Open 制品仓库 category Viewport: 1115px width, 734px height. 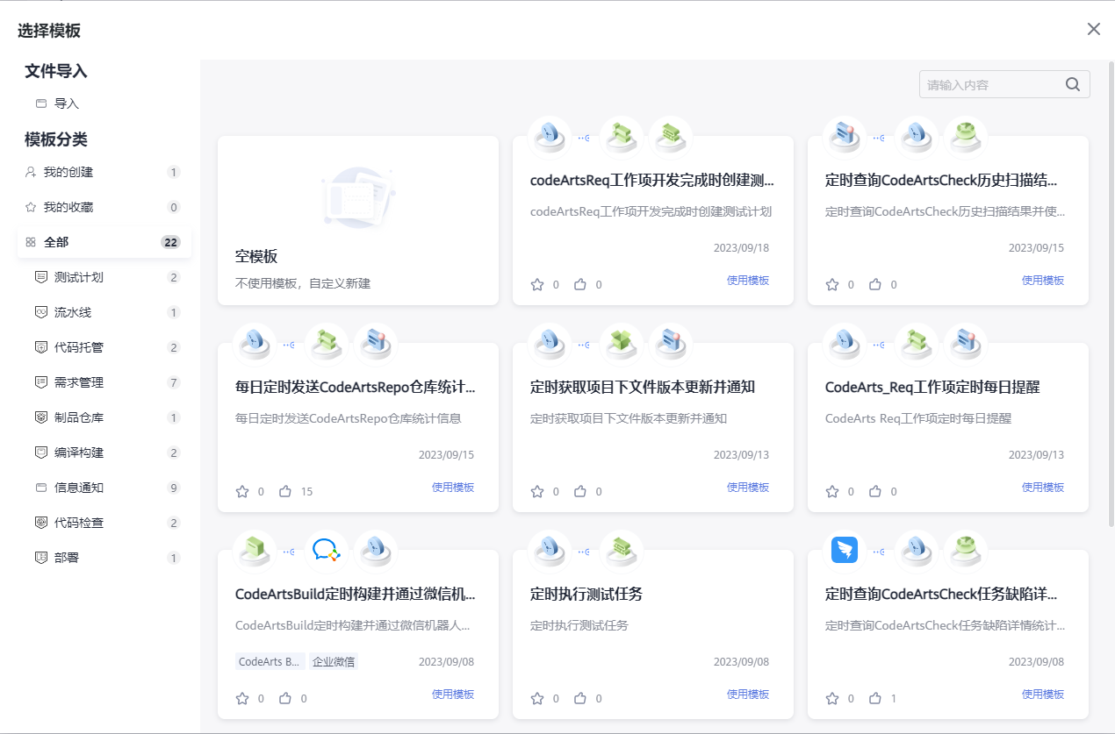pyautogui.click(x=104, y=417)
